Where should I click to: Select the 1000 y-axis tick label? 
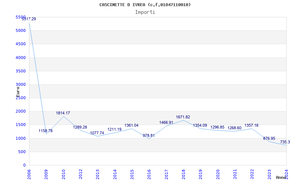(21, 138)
